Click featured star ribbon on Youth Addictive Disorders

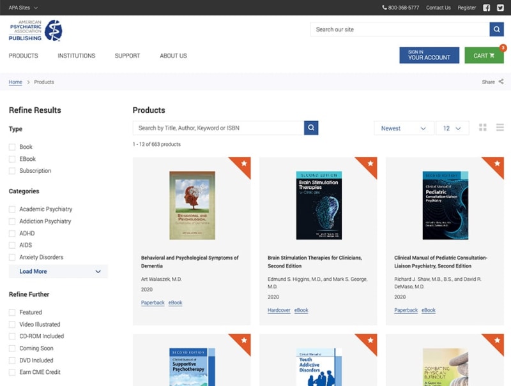pyautogui.click(x=369, y=342)
